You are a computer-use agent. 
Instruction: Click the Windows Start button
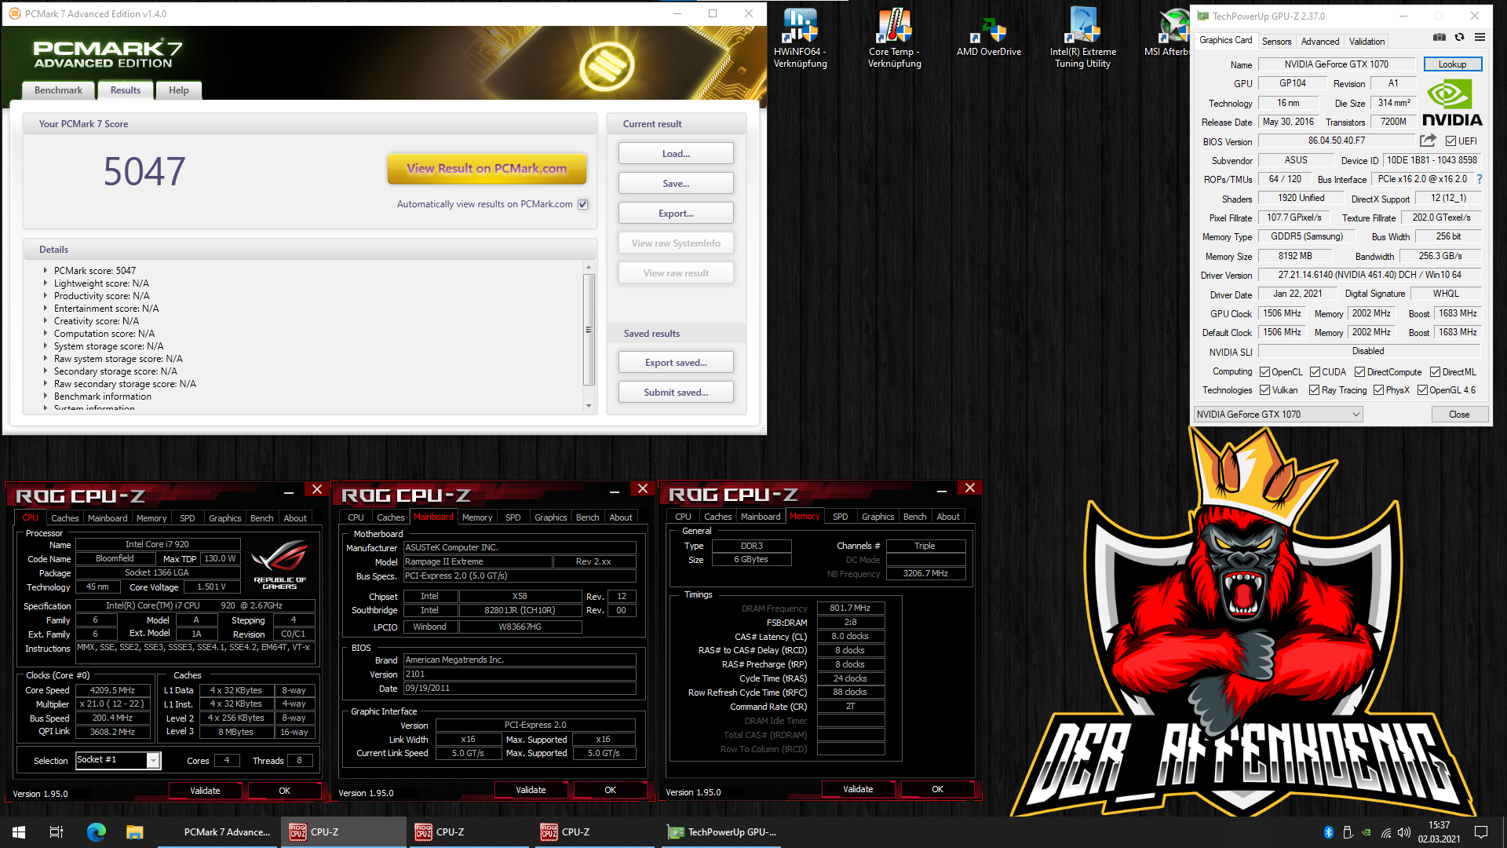19,832
